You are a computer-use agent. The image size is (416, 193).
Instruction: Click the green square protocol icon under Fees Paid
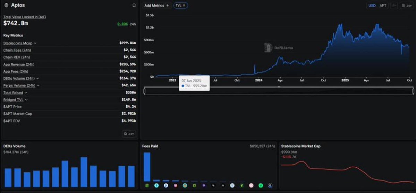147,186
